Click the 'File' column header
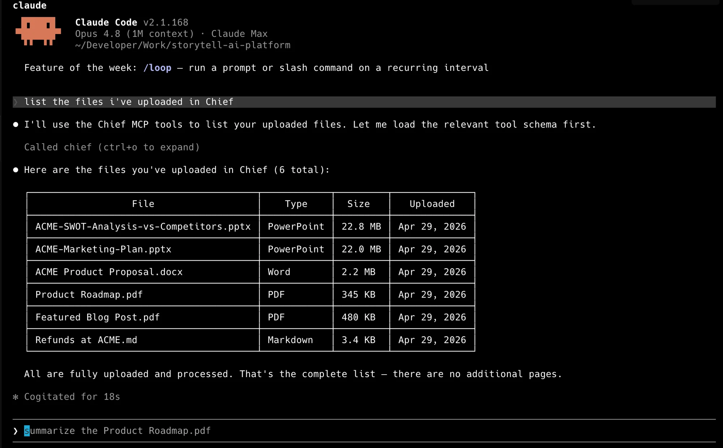 [x=143, y=204]
